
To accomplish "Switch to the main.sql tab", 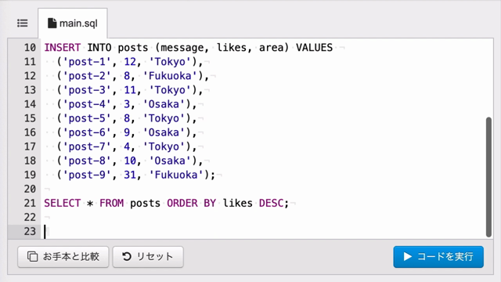I will (73, 23).
